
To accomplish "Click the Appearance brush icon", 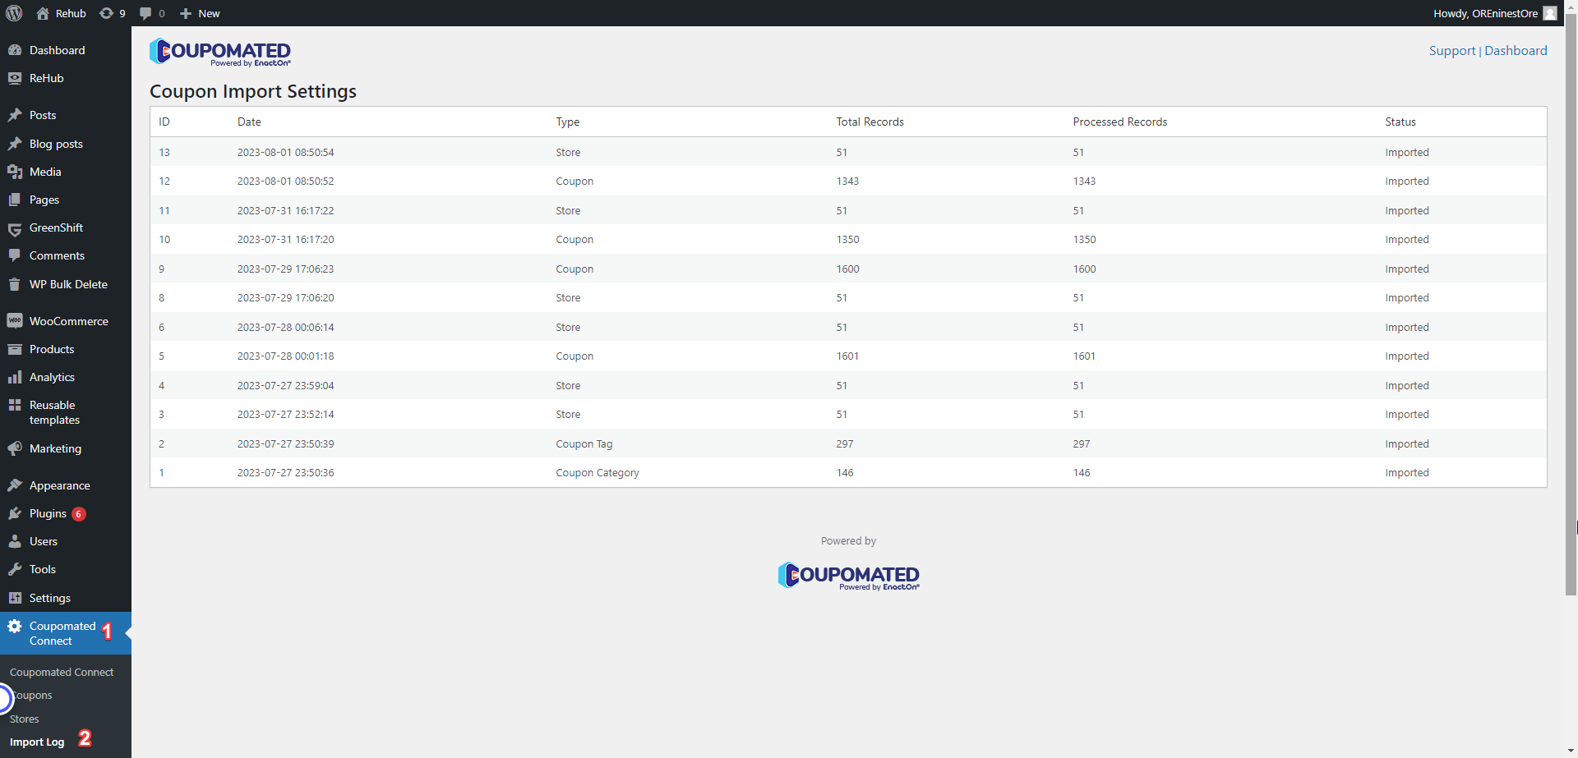I will (15, 485).
